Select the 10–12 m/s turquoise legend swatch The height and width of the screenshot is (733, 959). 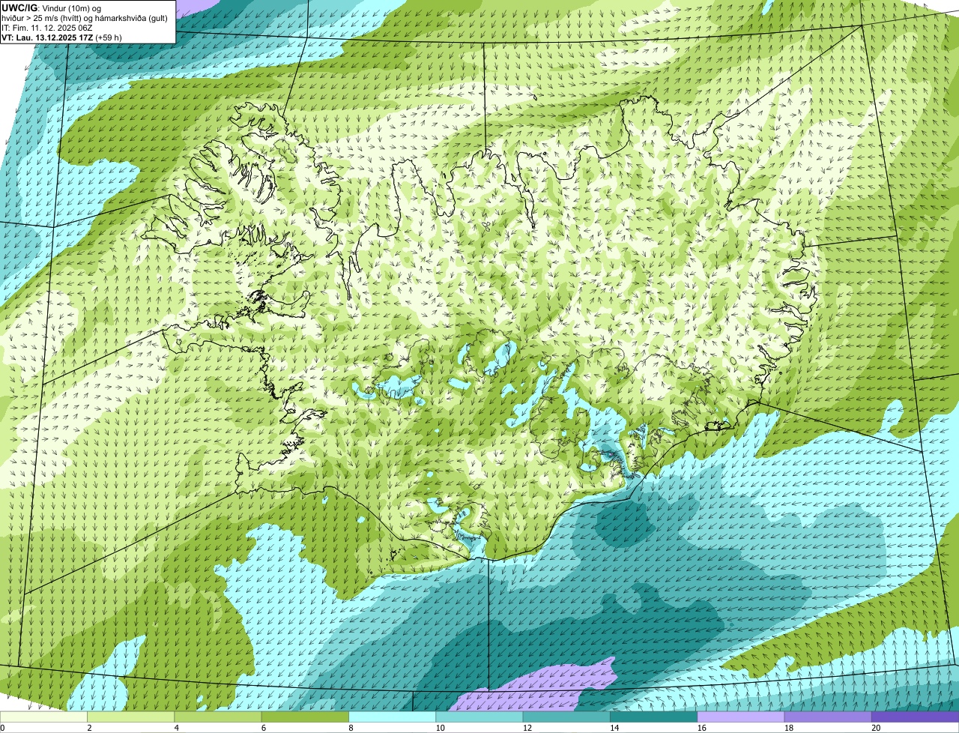click(x=479, y=717)
